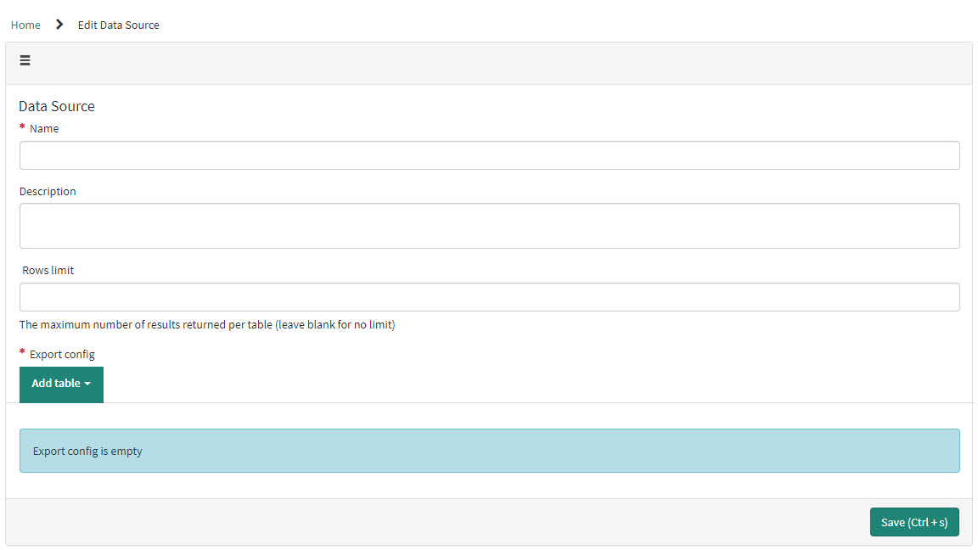Click the red asterisk beside Name
Screen dimensions: 978x550
[x=22, y=127]
